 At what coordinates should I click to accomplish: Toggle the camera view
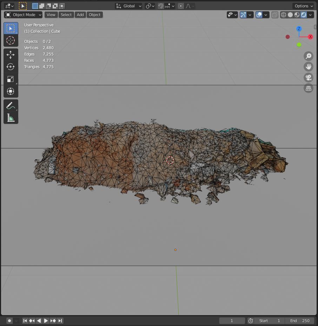(309, 78)
